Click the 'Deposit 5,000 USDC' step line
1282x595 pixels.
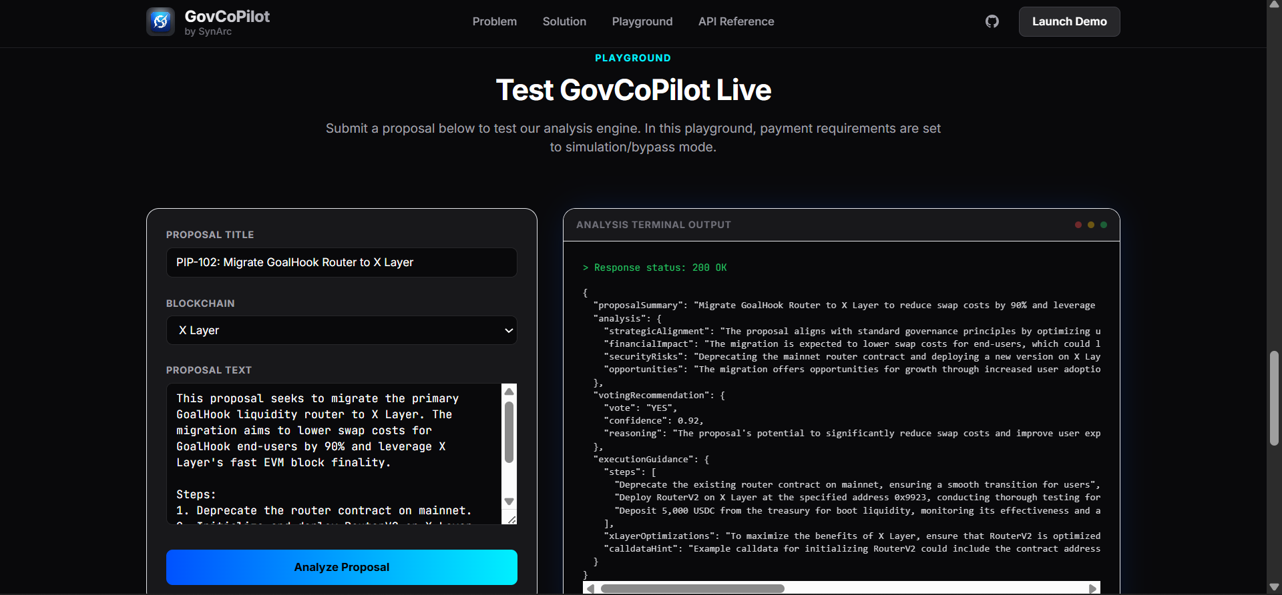[857, 510]
